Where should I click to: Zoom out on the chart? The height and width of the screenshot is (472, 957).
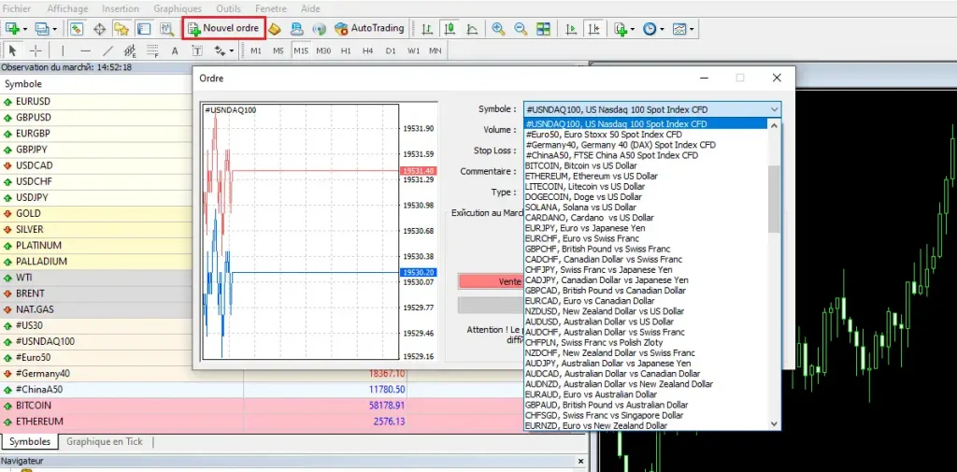click(x=521, y=29)
